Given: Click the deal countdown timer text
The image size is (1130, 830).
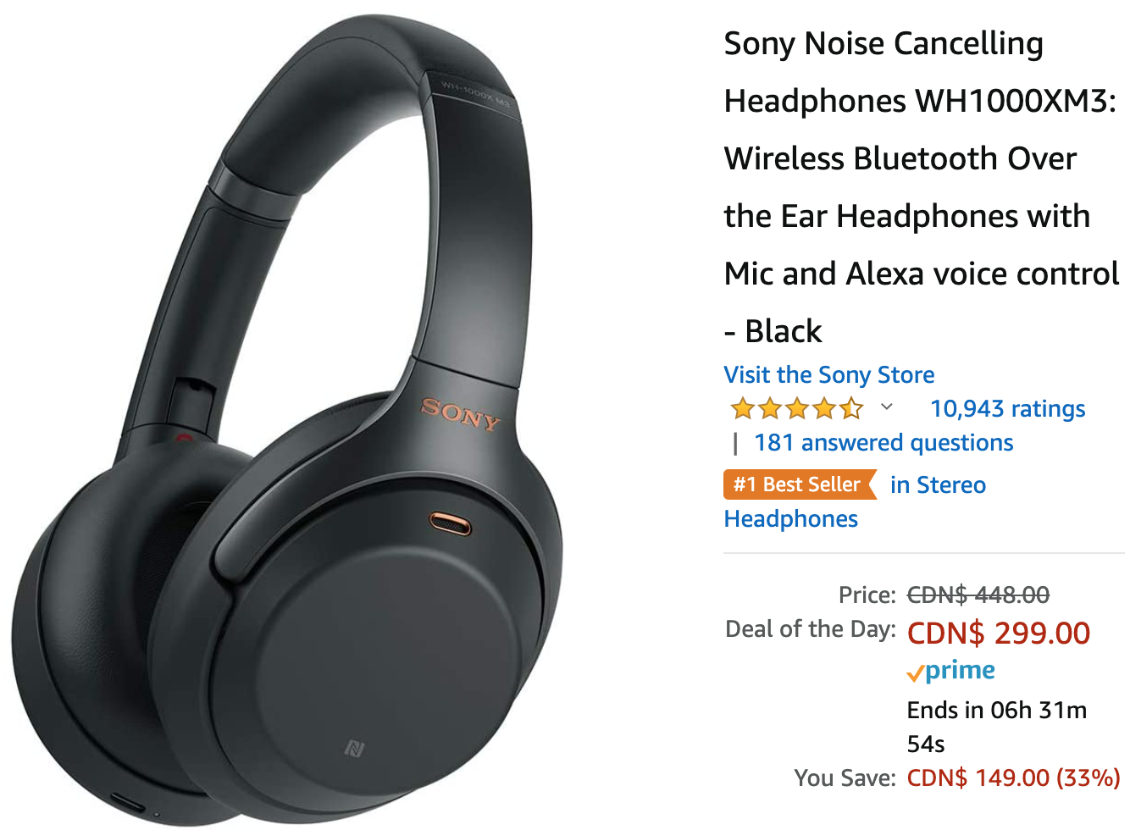Looking at the screenshot, I should (x=997, y=727).
